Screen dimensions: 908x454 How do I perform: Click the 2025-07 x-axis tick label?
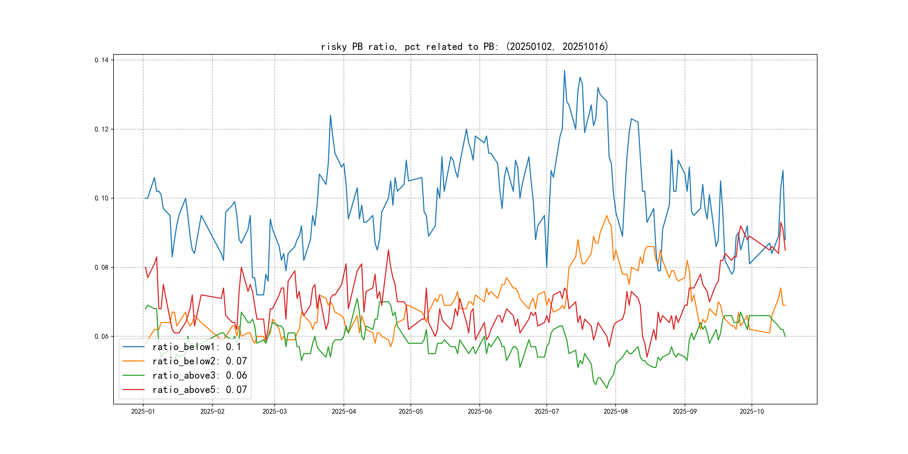pyautogui.click(x=546, y=411)
